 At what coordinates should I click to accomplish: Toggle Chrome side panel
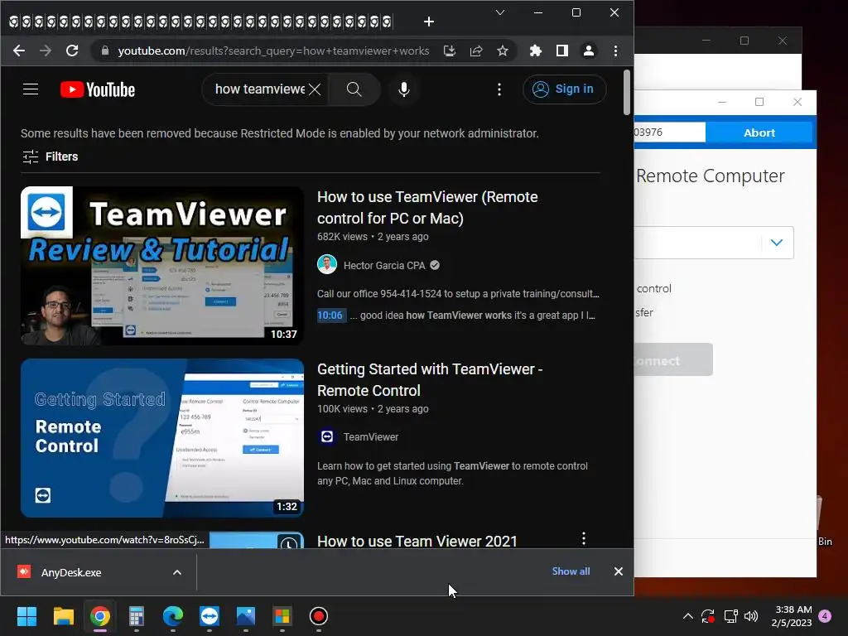point(562,51)
